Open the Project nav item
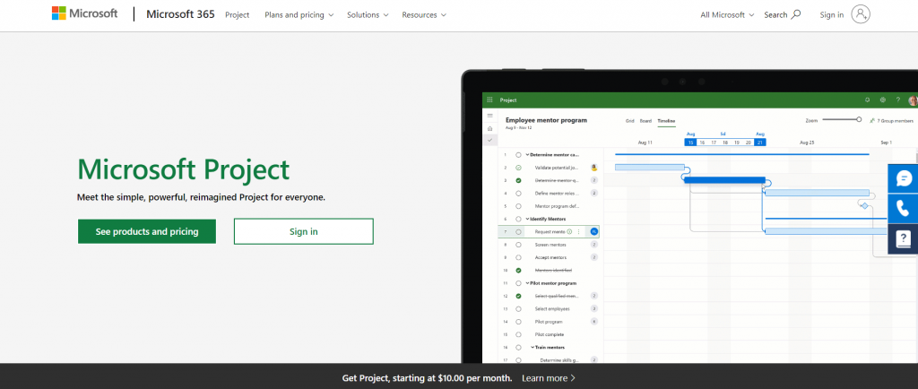 tap(237, 15)
